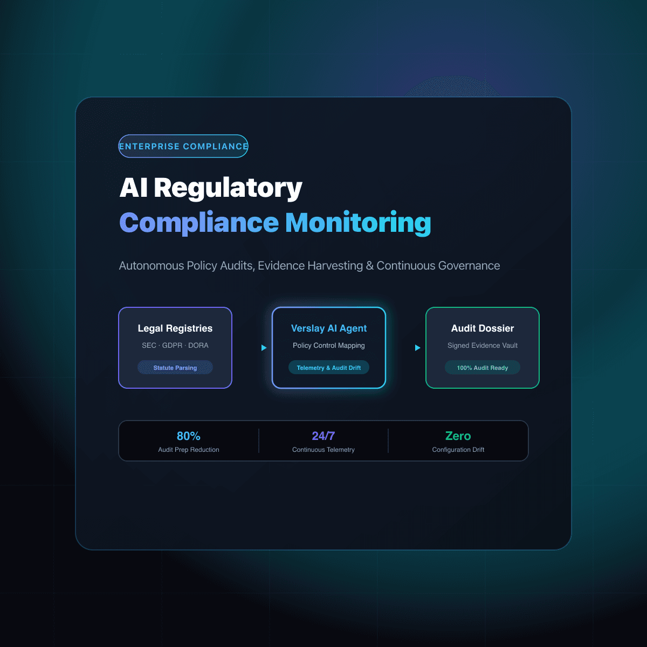Click the 24/7 statistic value
The width and height of the screenshot is (647, 647).
[323, 436]
